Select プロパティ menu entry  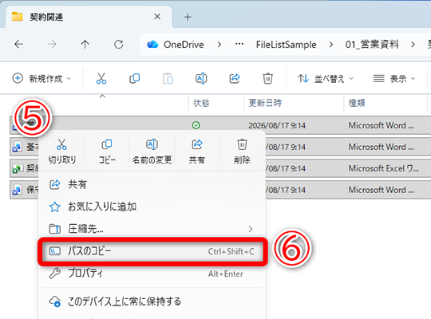[x=152, y=274]
